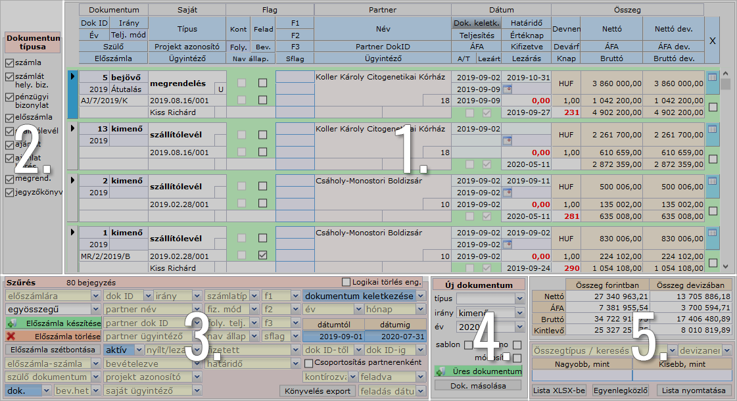Click plus icon on Előszámla készítése

tap(11, 323)
